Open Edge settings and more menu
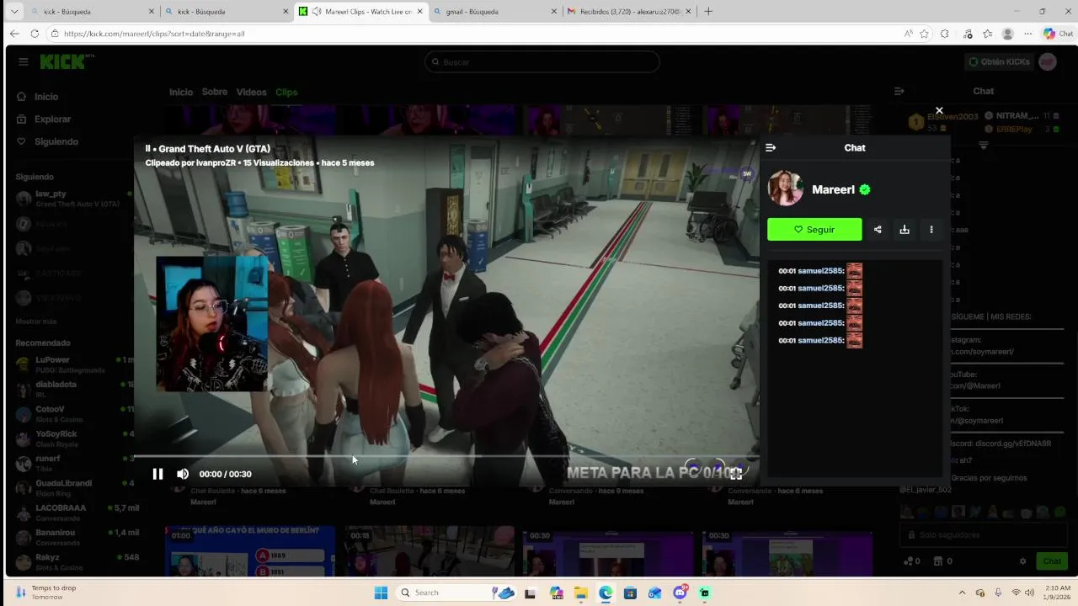Screen dimensions: 1078x606 pos(1028,34)
